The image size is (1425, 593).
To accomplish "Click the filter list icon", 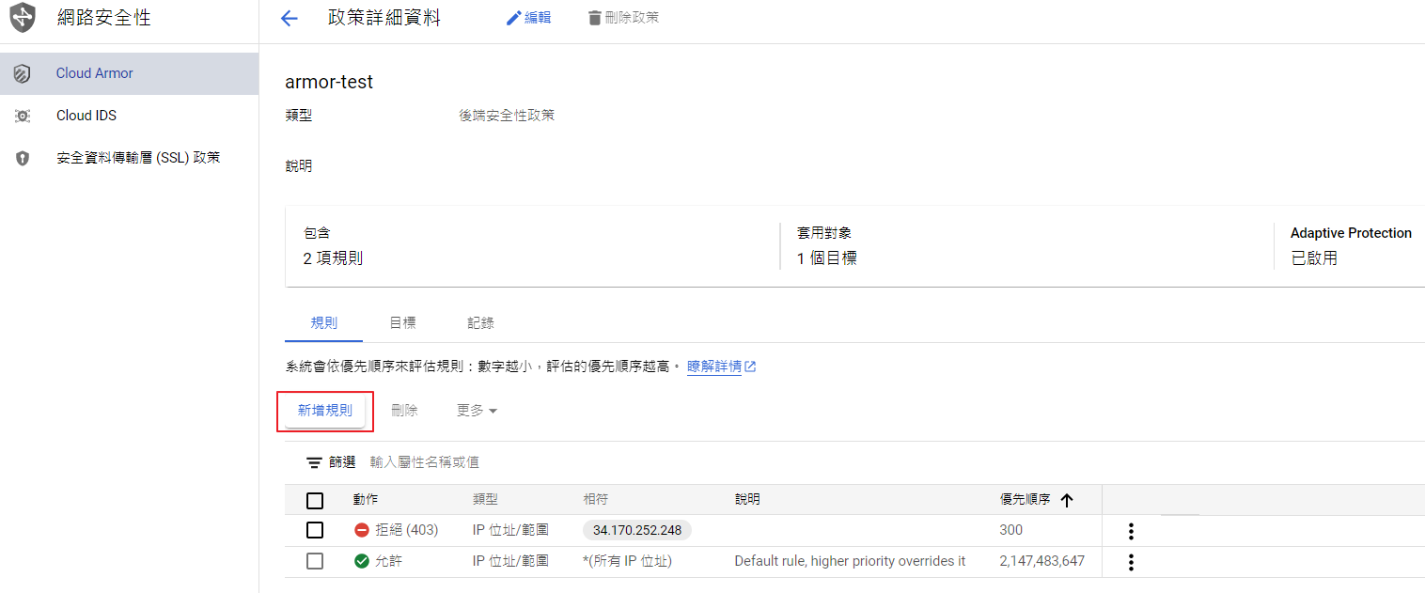I will (314, 462).
